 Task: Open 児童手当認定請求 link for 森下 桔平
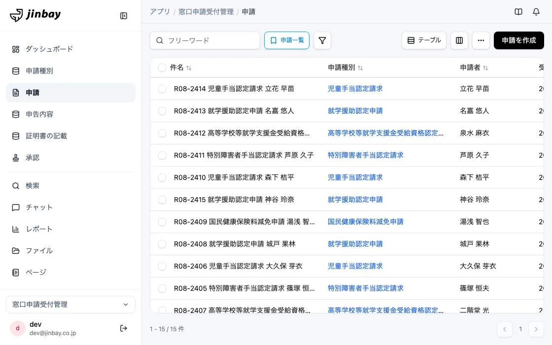pos(355,177)
